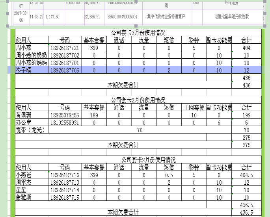Click the 宽带（龙光） row label
This screenshot has width=270, height=217.
31,130
